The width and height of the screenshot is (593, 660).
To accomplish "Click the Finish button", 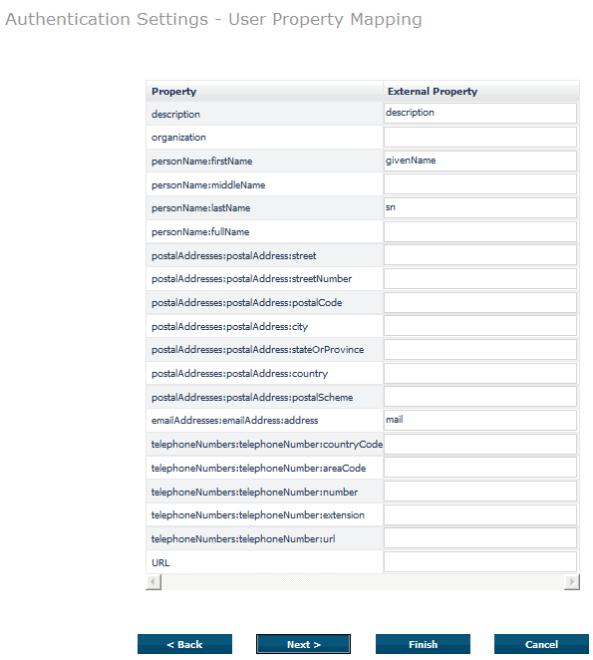I will tap(423, 644).
